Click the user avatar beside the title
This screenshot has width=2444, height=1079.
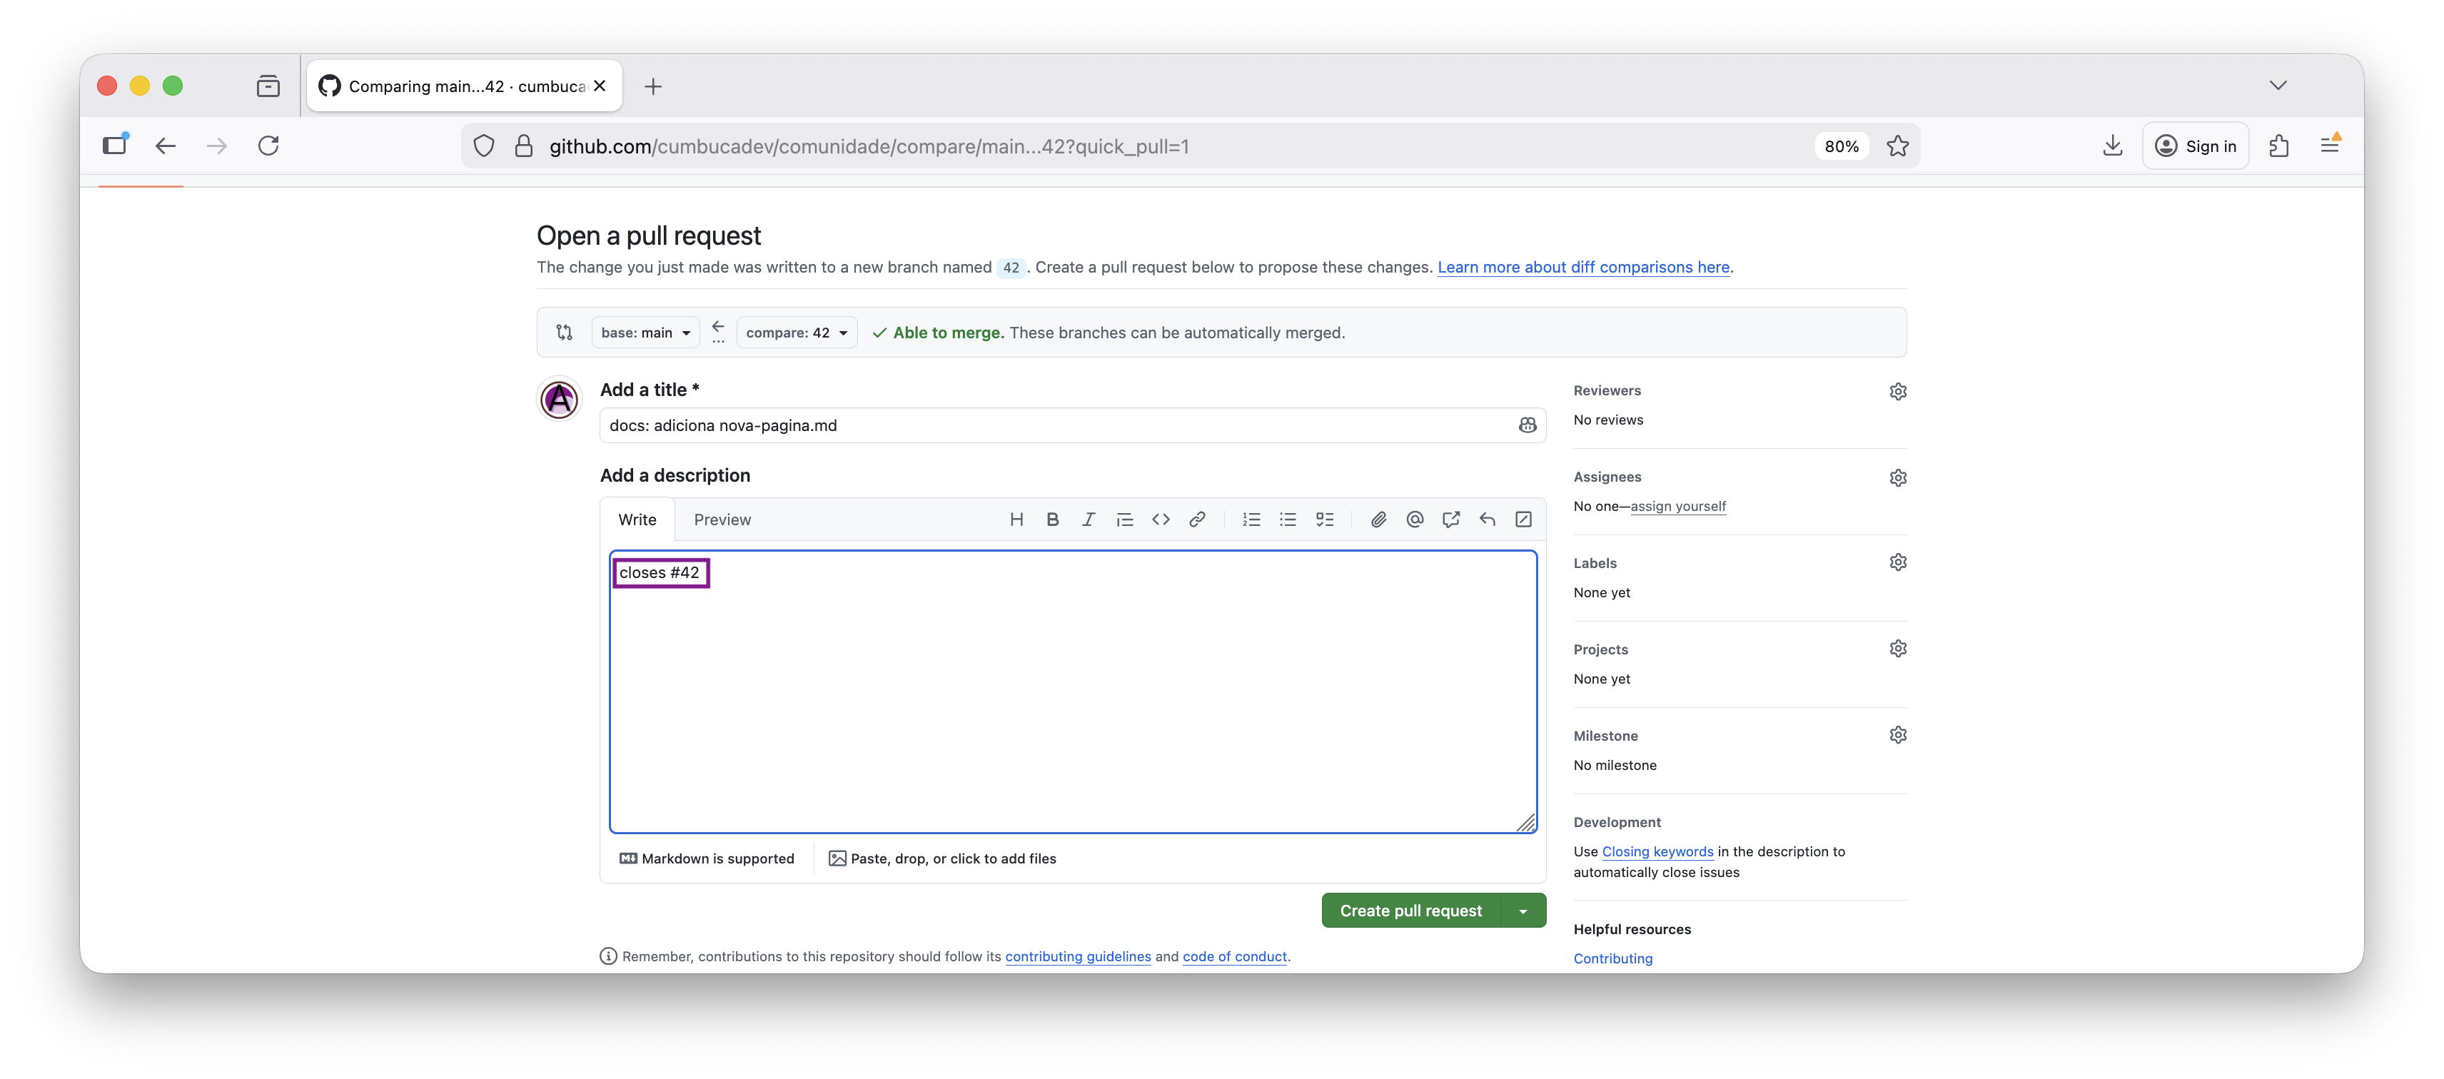pyautogui.click(x=559, y=399)
